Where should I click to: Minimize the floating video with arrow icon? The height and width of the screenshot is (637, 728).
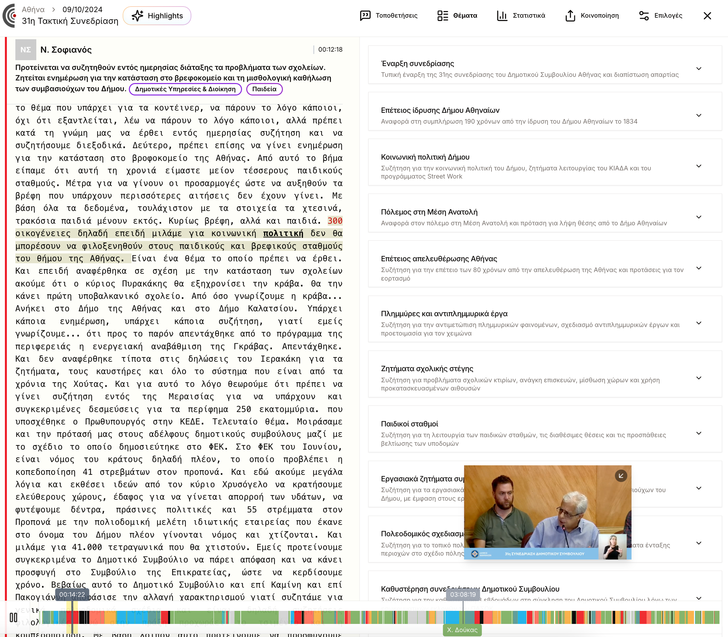tap(621, 475)
